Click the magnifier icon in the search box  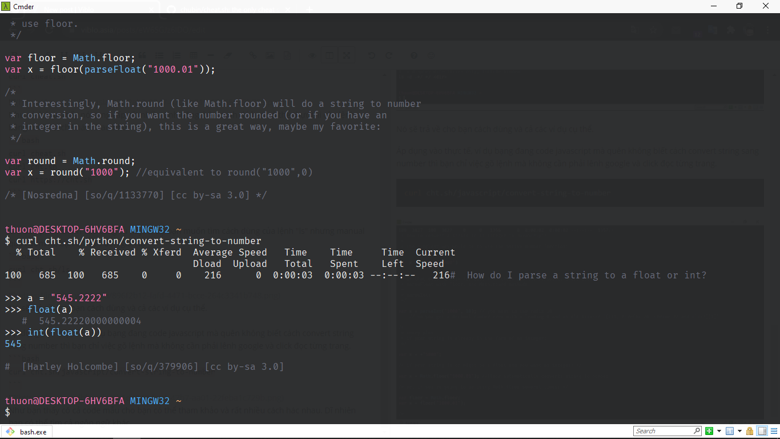(x=697, y=431)
